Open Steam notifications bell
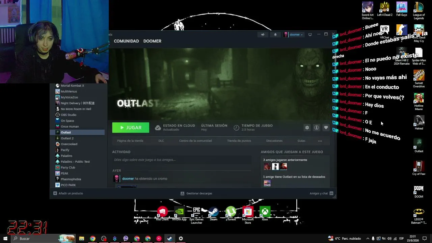The image size is (432, 243). pyautogui.click(x=275, y=34)
